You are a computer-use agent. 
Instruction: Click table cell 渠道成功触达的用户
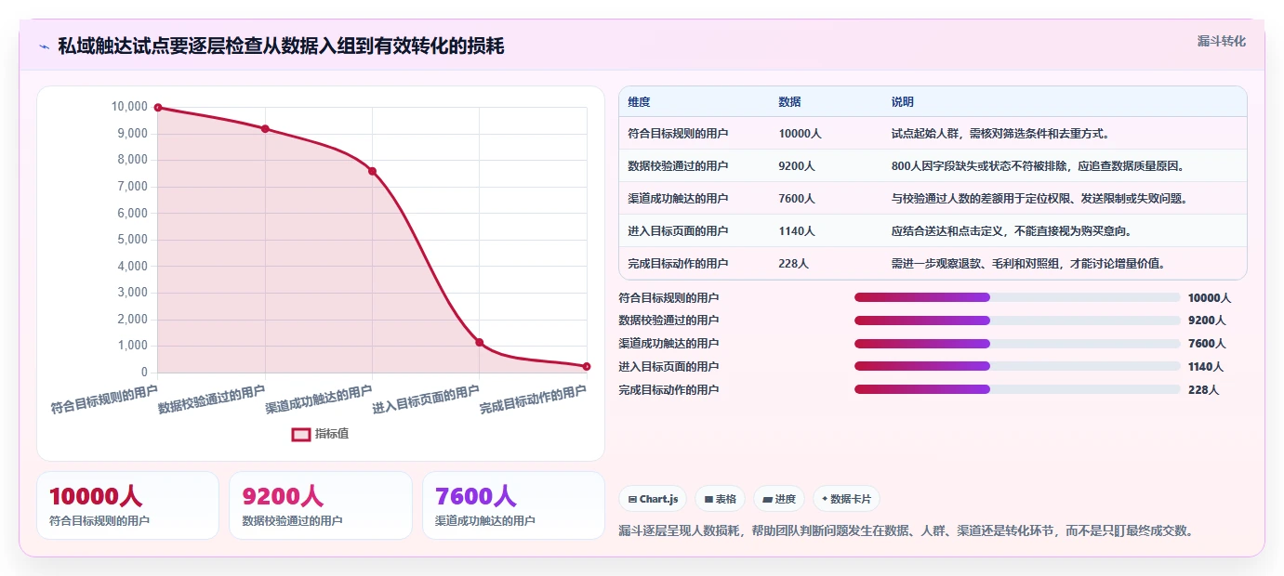(x=678, y=199)
